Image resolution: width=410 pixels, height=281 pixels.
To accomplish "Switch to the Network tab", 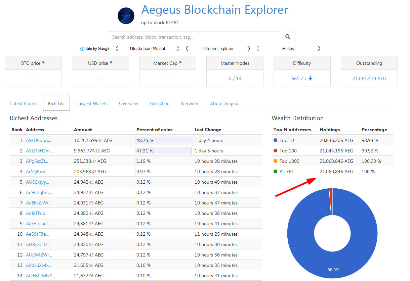I will tap(190, 103).
